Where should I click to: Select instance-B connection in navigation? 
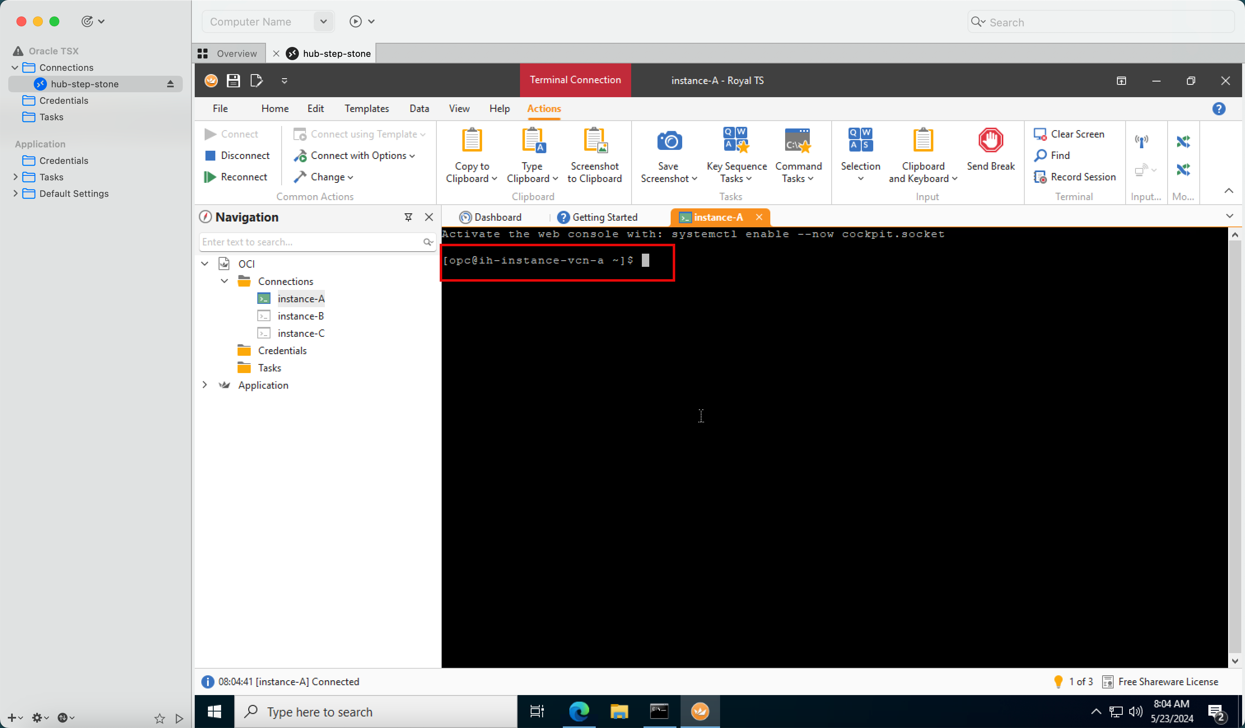tap(300, 315)
